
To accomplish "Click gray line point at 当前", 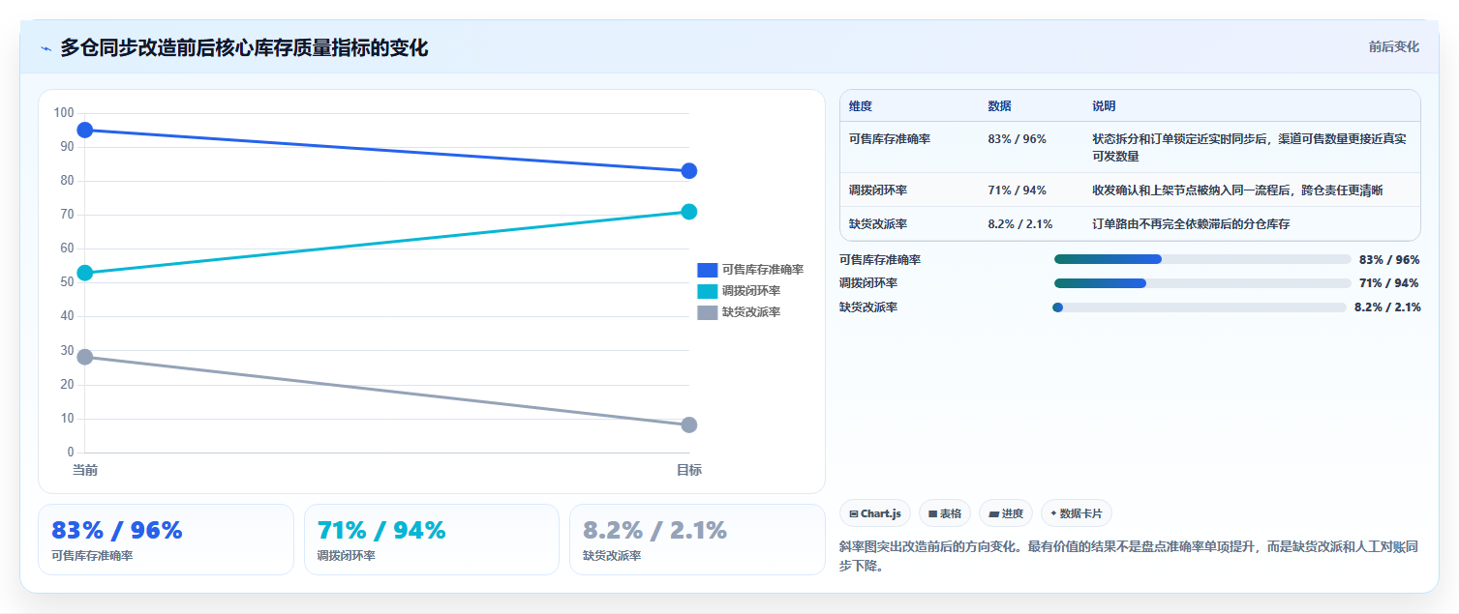I will 85,357.
